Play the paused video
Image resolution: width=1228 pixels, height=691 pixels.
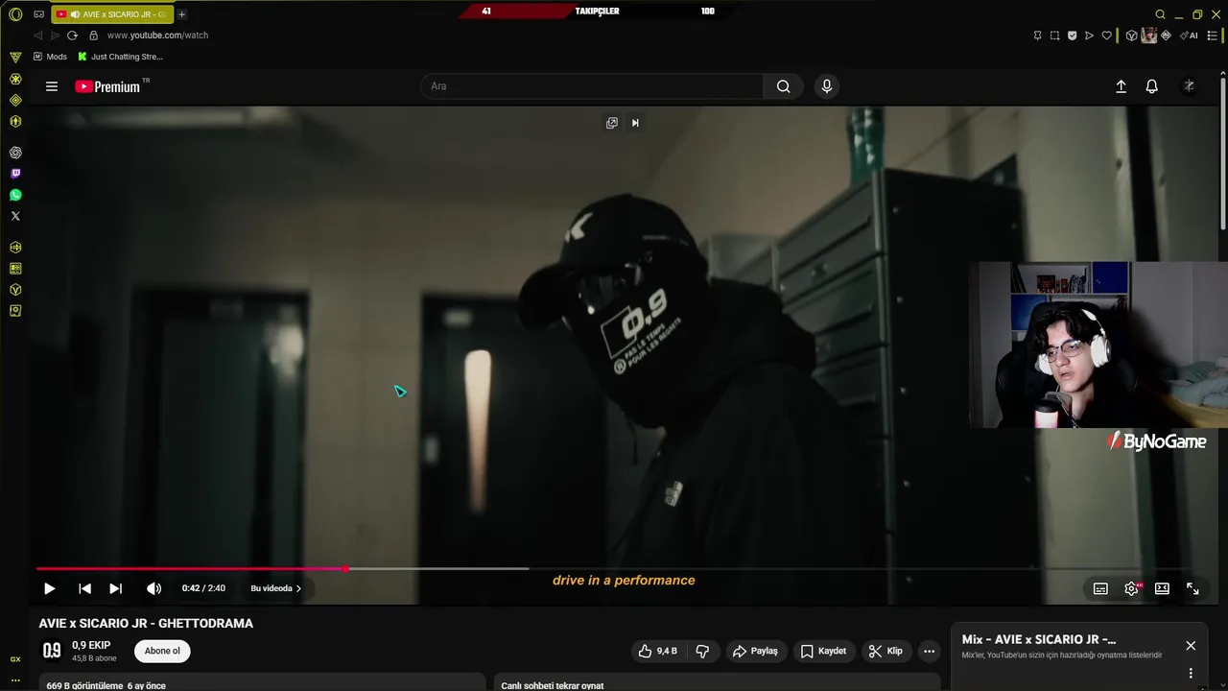pos(49,588)
